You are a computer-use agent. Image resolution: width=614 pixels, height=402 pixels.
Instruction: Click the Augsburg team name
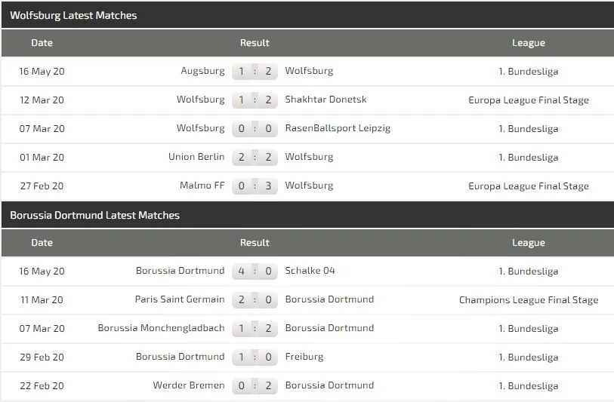coord(202,71)
